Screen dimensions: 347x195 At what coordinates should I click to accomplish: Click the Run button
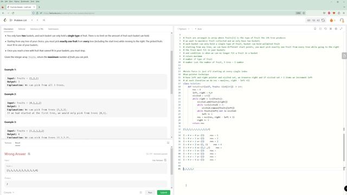click(150, 193)
